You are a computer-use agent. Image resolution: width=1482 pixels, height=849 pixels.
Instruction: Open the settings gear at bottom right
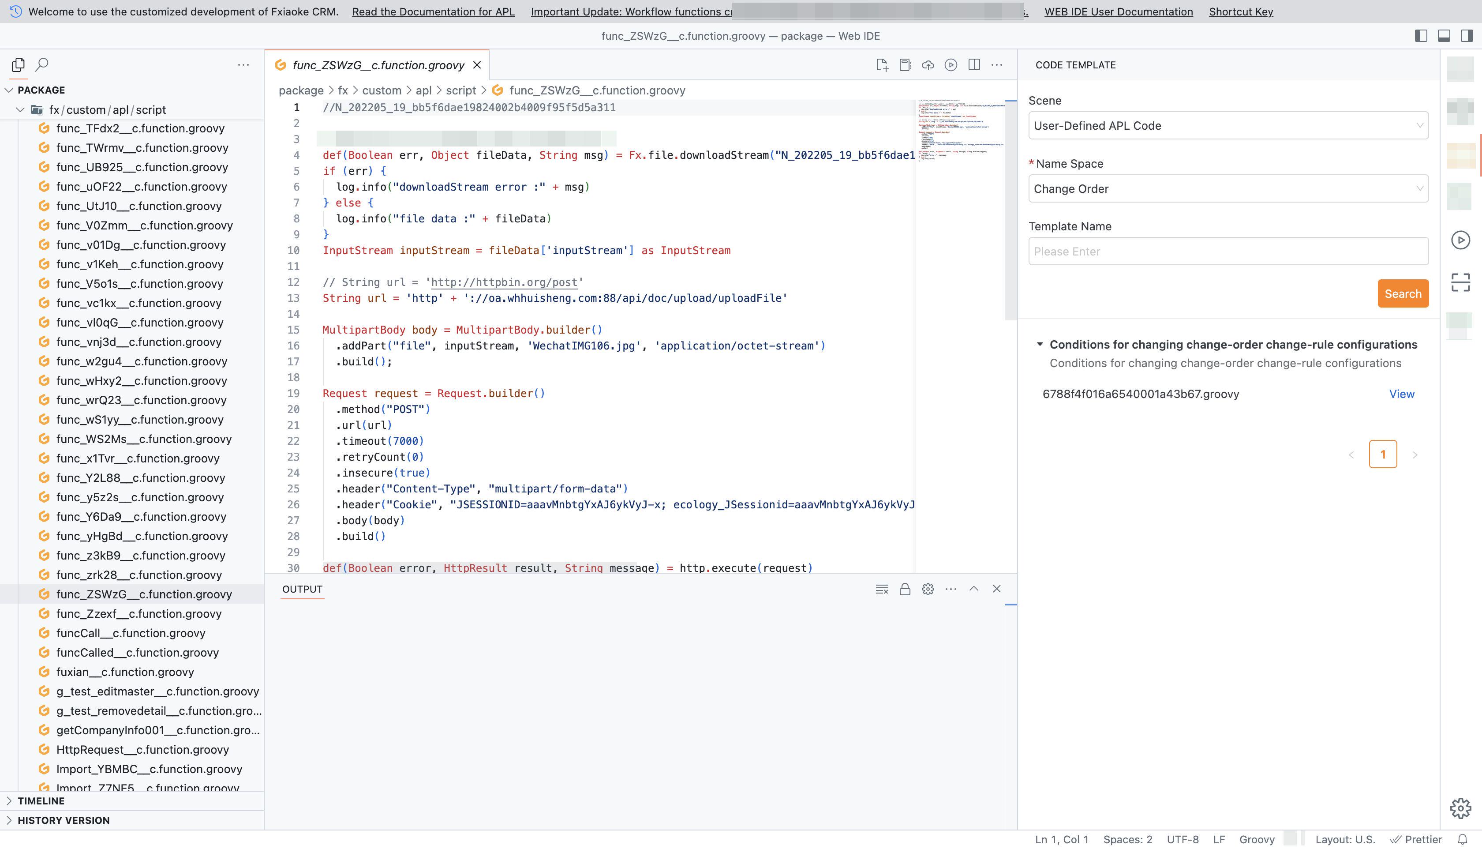point(1460,808)
